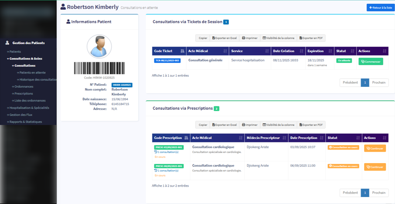Open Patients en attente in sidebar
This screenshot has width=395, height=204.
pyautogui.click(x=32, y=72)
